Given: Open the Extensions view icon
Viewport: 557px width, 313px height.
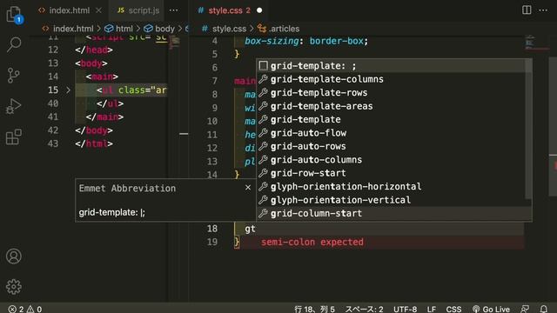Looking at the screenshot, I should pyautogui.click(x=14, y=137).
